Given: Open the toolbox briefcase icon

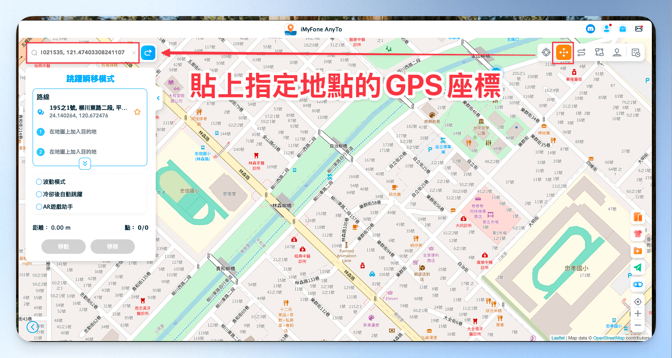Looking at the screenshot, I should (x=623, y=29).
